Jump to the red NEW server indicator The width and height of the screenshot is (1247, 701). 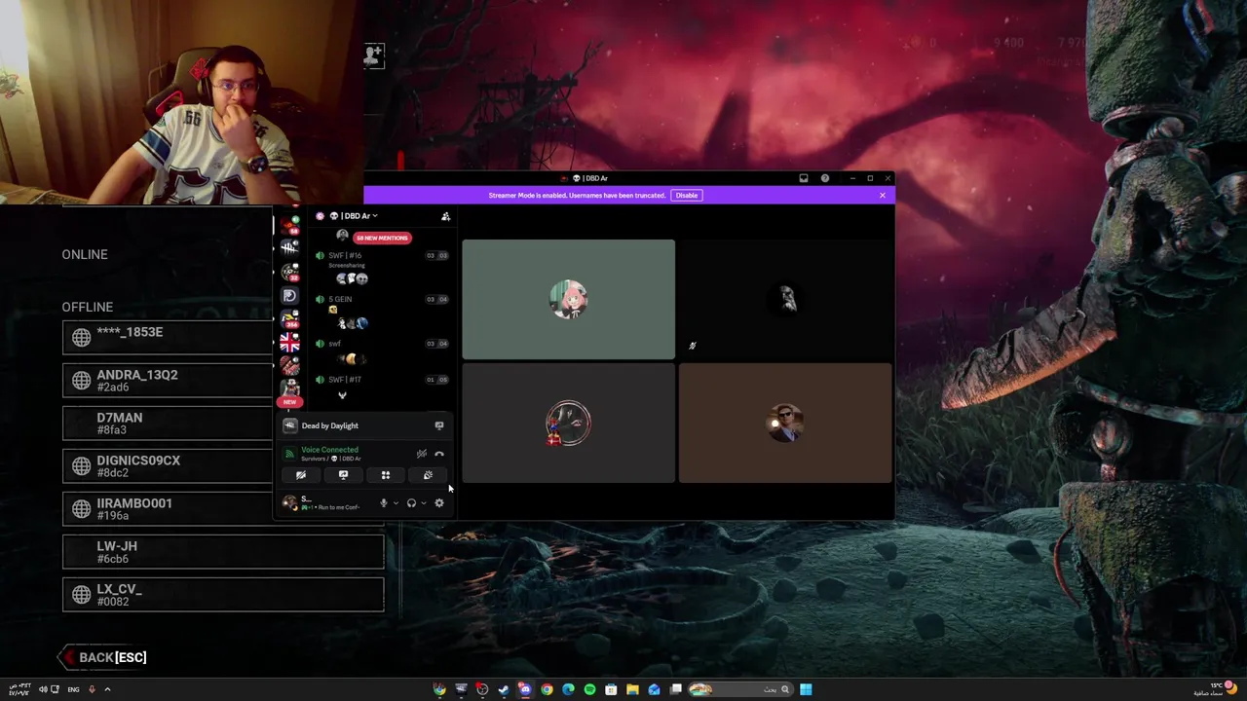[289, 402]
